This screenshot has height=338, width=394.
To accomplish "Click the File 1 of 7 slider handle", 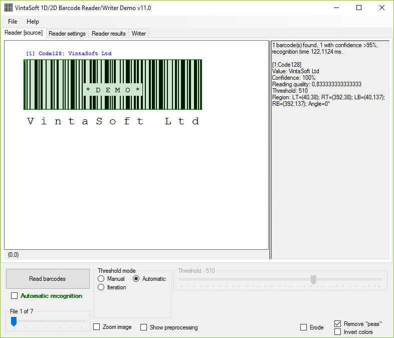I will [x=14, y=321].
